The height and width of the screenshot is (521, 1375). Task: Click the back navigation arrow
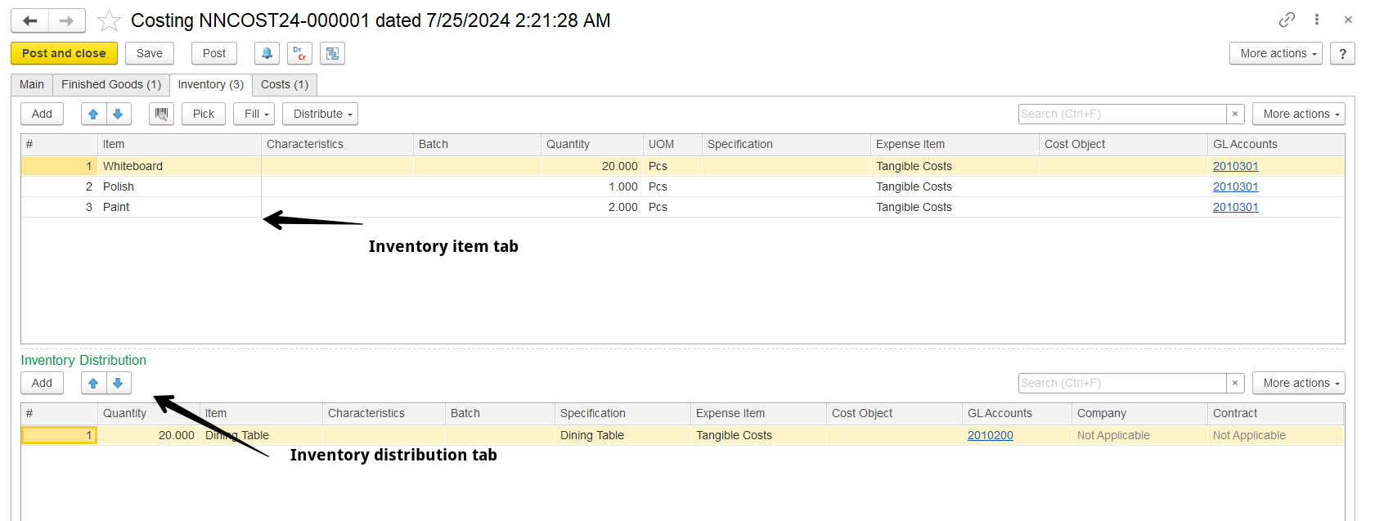(x=30, y=20)
